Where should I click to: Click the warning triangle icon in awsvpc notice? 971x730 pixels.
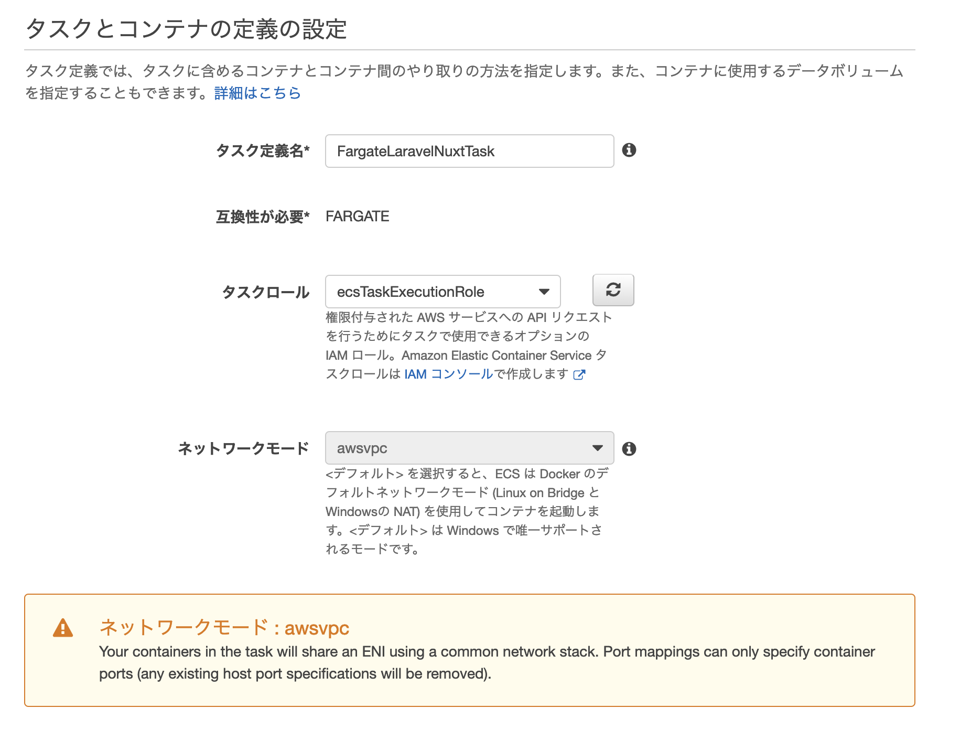coord(63,628)
